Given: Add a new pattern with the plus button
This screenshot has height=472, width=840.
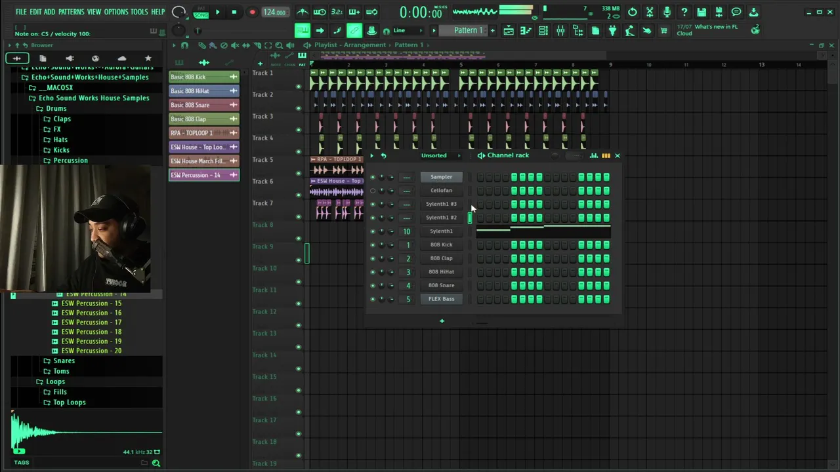Looking at the screenshot, I should [x=493, y=30].
